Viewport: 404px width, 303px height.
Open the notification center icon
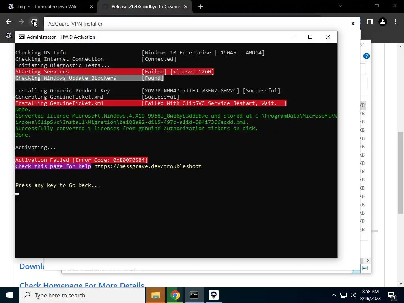point(392,296)
